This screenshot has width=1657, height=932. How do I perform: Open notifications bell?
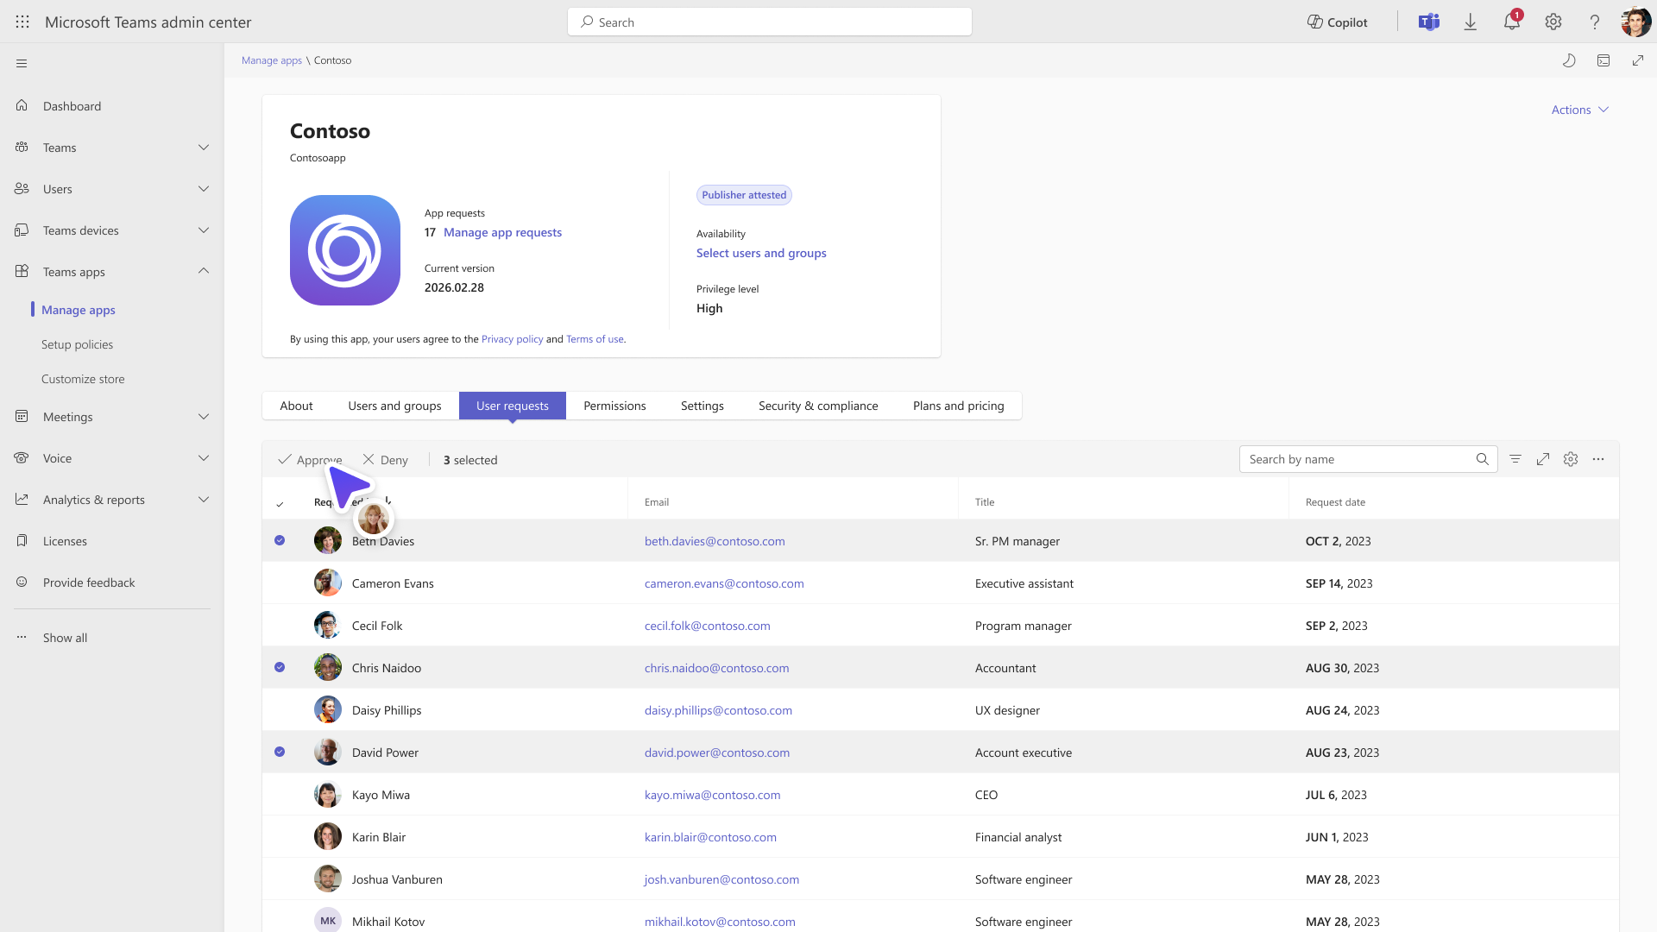1512,22
